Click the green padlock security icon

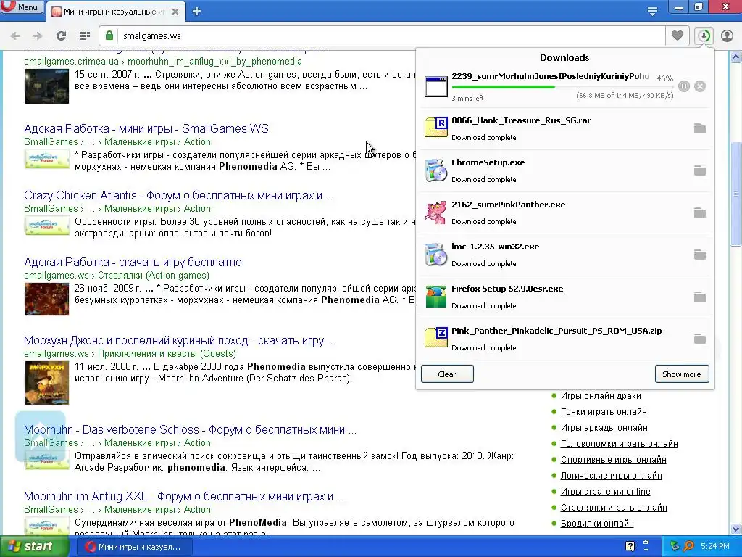(x=109, y=36)
